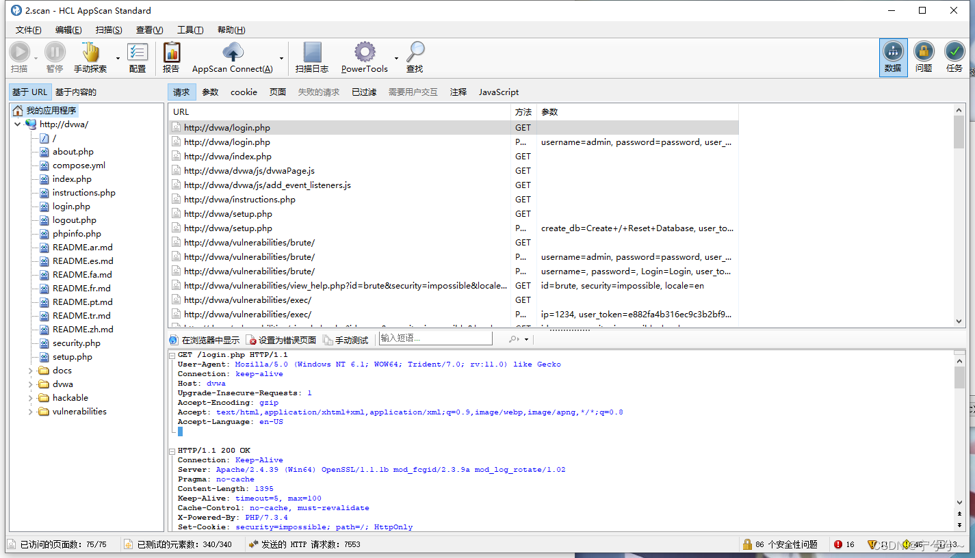
Task: Click the Pause scan toolbar icon
Action: click(55, 52)
